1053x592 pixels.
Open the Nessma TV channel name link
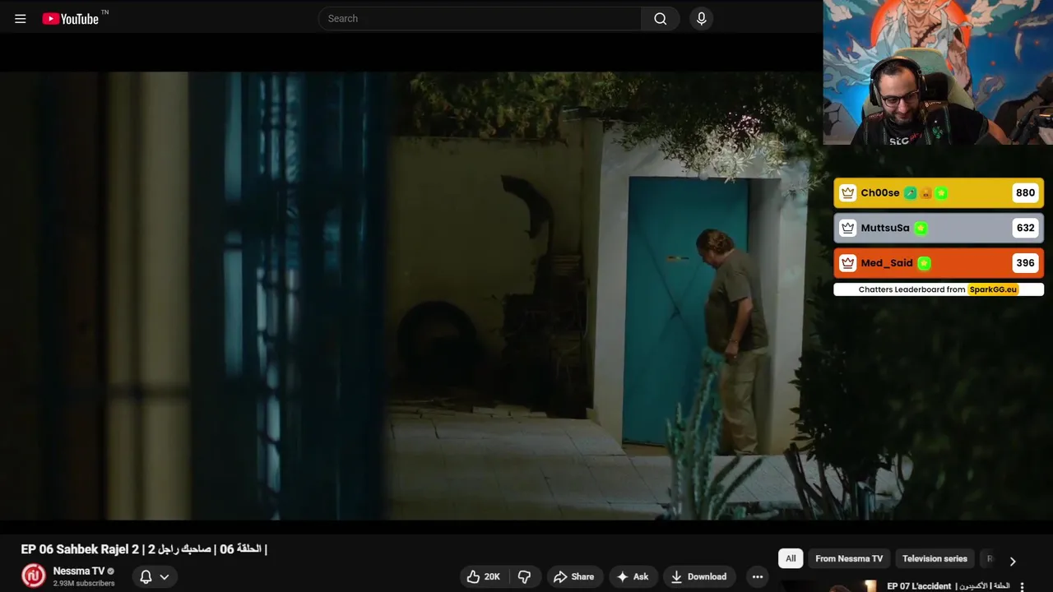point(78,571)
